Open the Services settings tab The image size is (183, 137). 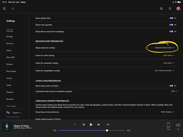click(10, 43)
